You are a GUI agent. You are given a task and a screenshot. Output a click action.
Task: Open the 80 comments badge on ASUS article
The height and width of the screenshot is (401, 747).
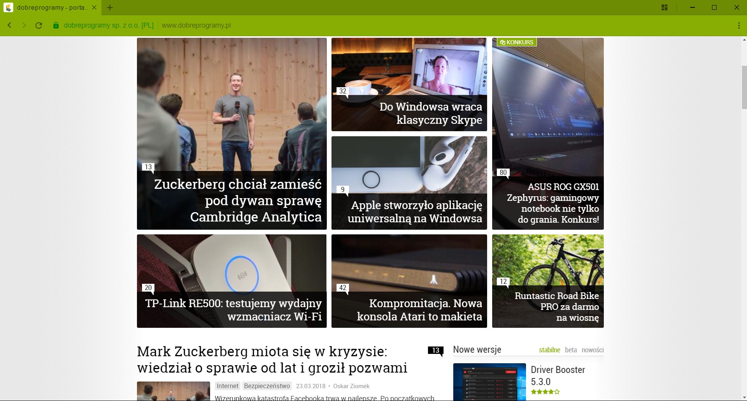(503, 172)
